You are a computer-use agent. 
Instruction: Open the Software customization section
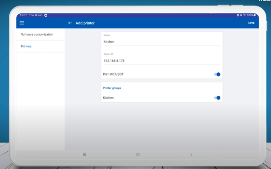tap(37, 34)
